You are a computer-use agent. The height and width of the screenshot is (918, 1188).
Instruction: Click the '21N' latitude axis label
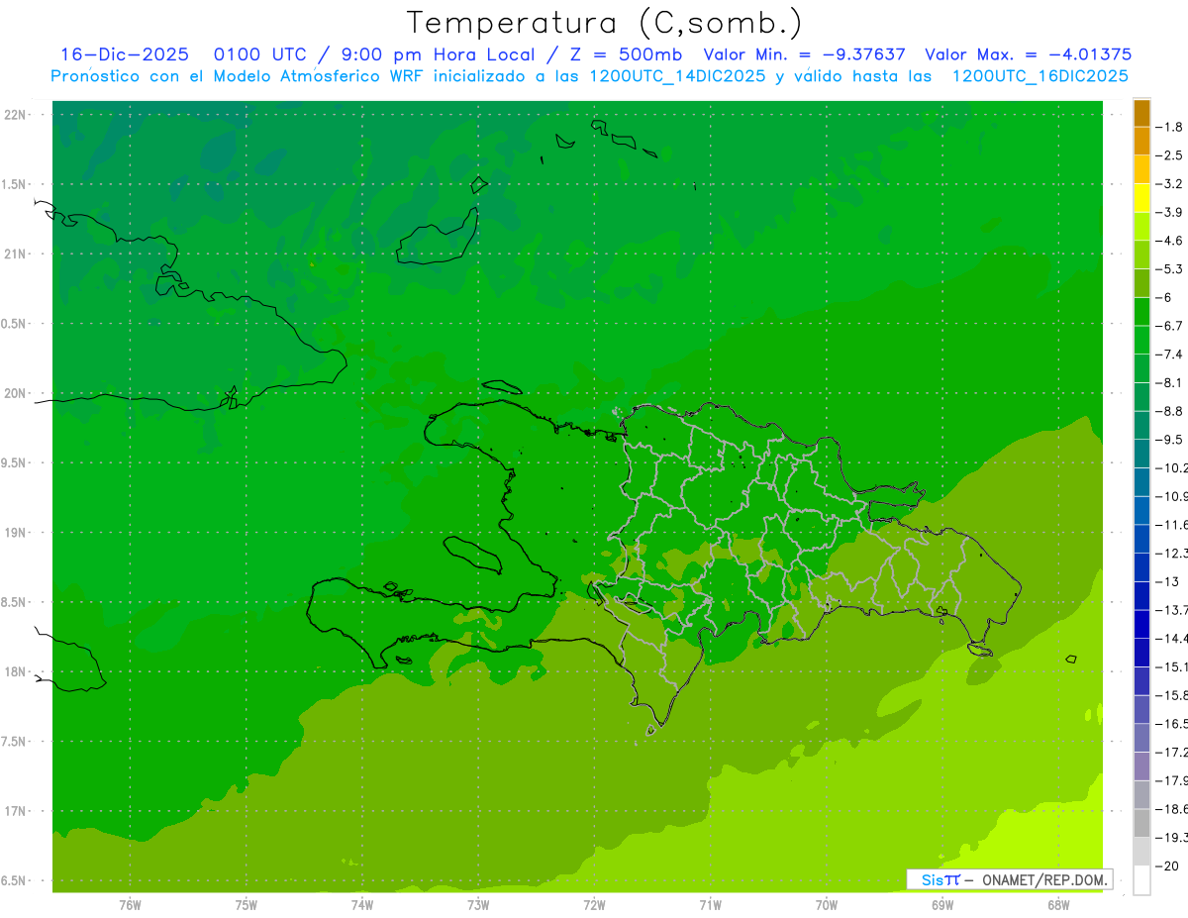15,254
